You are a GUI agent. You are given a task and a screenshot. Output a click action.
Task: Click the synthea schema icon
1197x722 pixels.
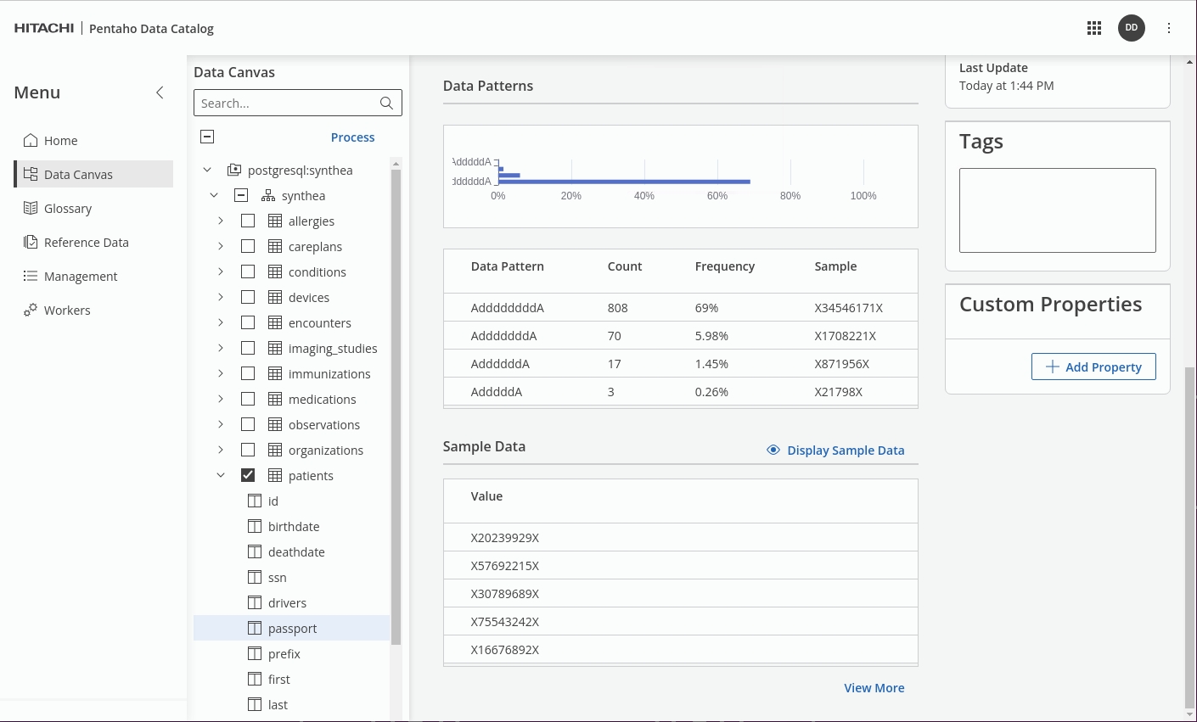[x=268, y=196]
